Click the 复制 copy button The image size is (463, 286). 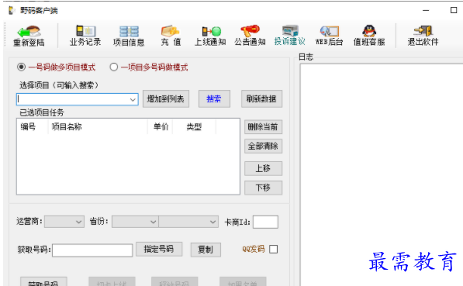point(206,250)
